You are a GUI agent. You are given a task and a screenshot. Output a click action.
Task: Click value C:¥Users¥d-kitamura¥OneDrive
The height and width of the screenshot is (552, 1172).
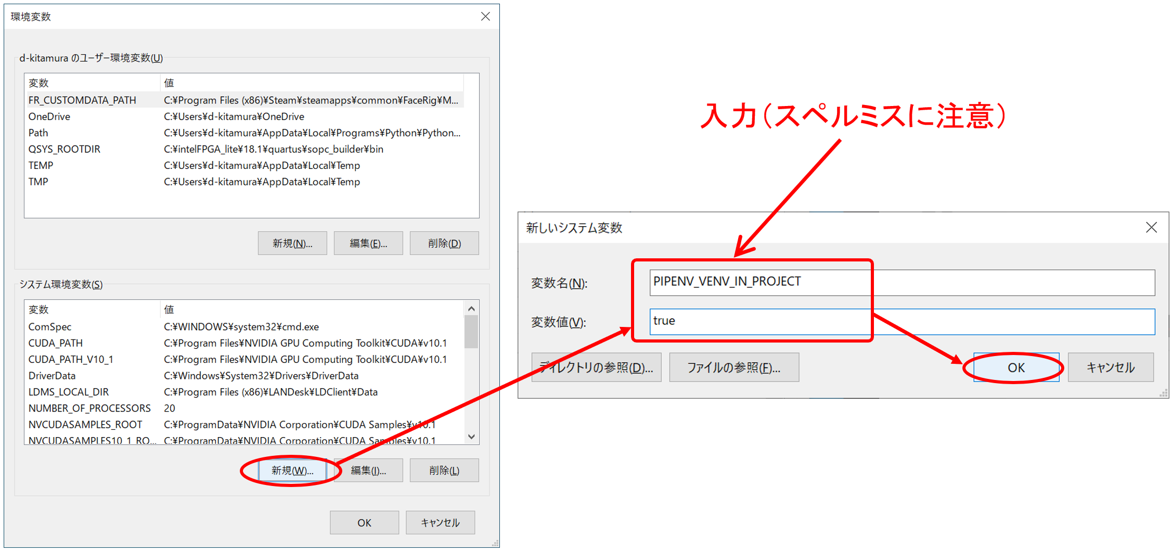coord(234,116)
